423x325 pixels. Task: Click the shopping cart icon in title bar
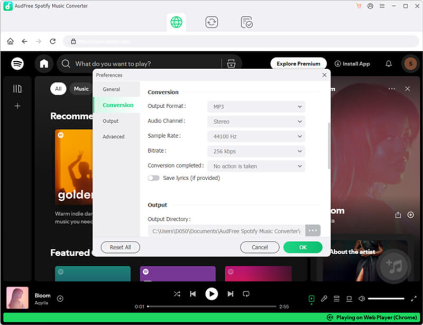(359, 5)
